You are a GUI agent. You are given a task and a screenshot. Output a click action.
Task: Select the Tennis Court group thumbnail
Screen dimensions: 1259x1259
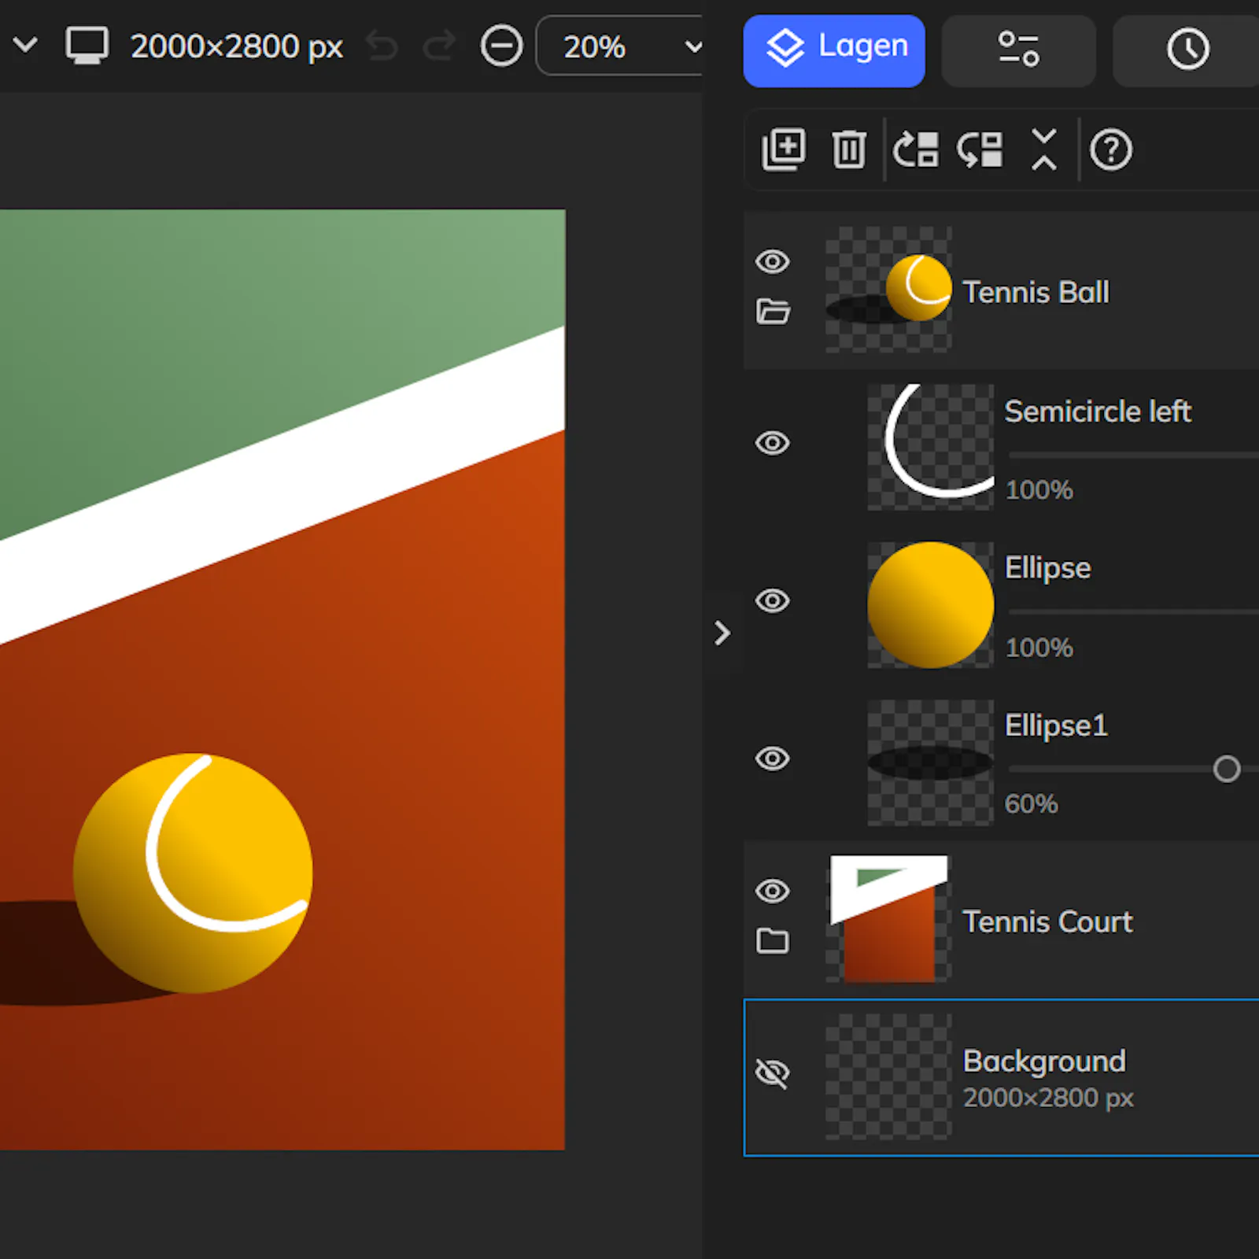(888, 919)
